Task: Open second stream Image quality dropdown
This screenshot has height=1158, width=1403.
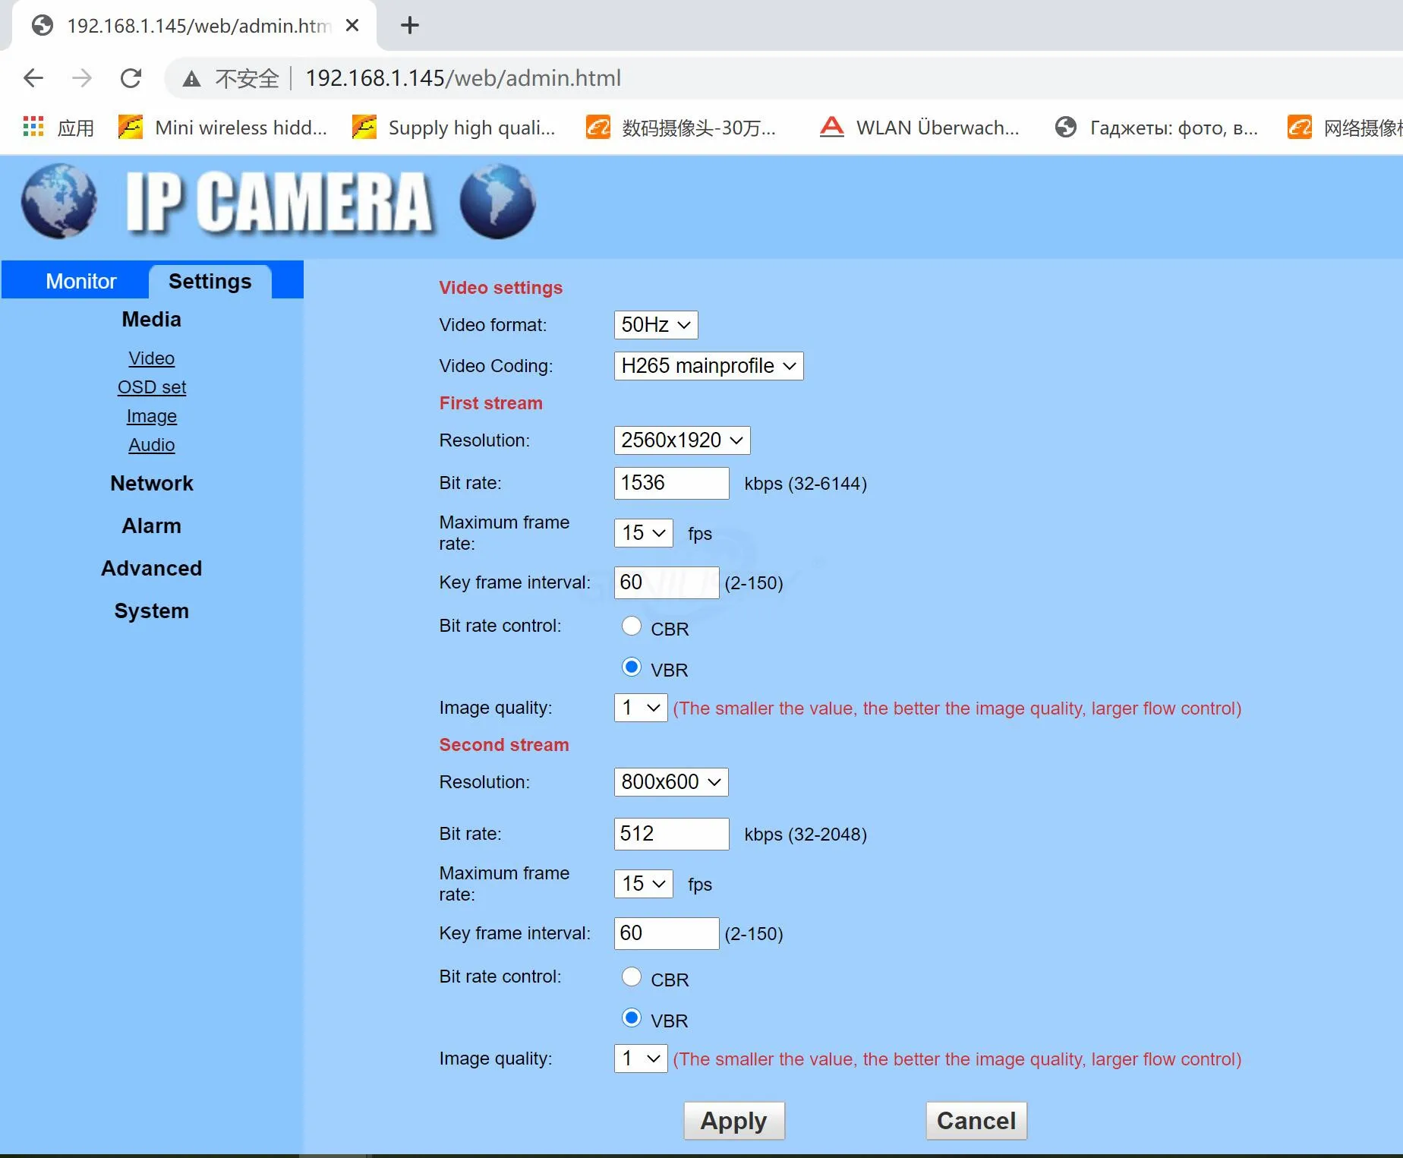Action: click(x=640, y=1059)
